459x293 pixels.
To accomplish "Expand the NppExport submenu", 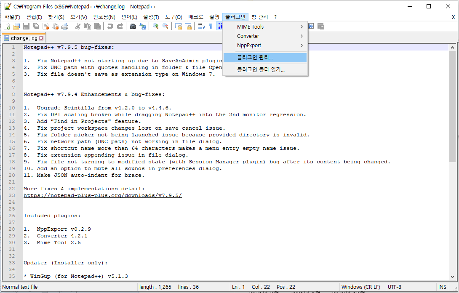I will [265, 45].
